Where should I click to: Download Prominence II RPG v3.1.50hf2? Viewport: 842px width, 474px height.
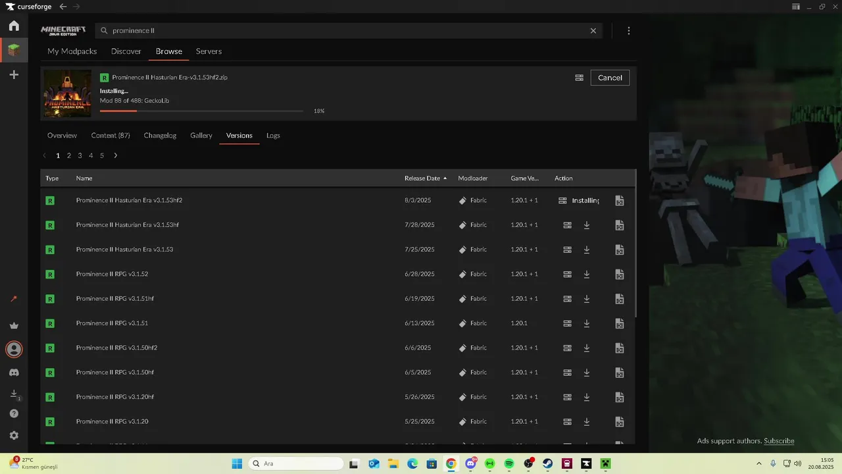click(x=587, y=348)
